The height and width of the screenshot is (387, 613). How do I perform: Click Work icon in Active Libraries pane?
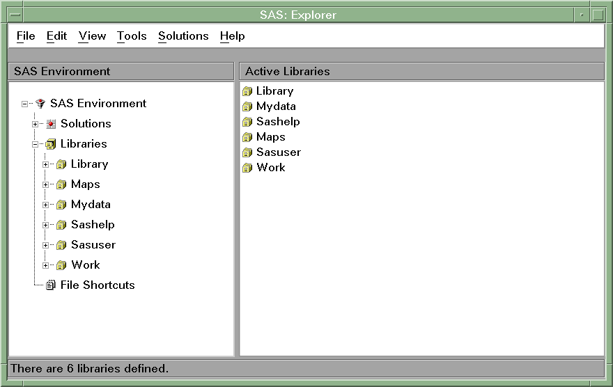pyautogui.click(x=247, y=168)
